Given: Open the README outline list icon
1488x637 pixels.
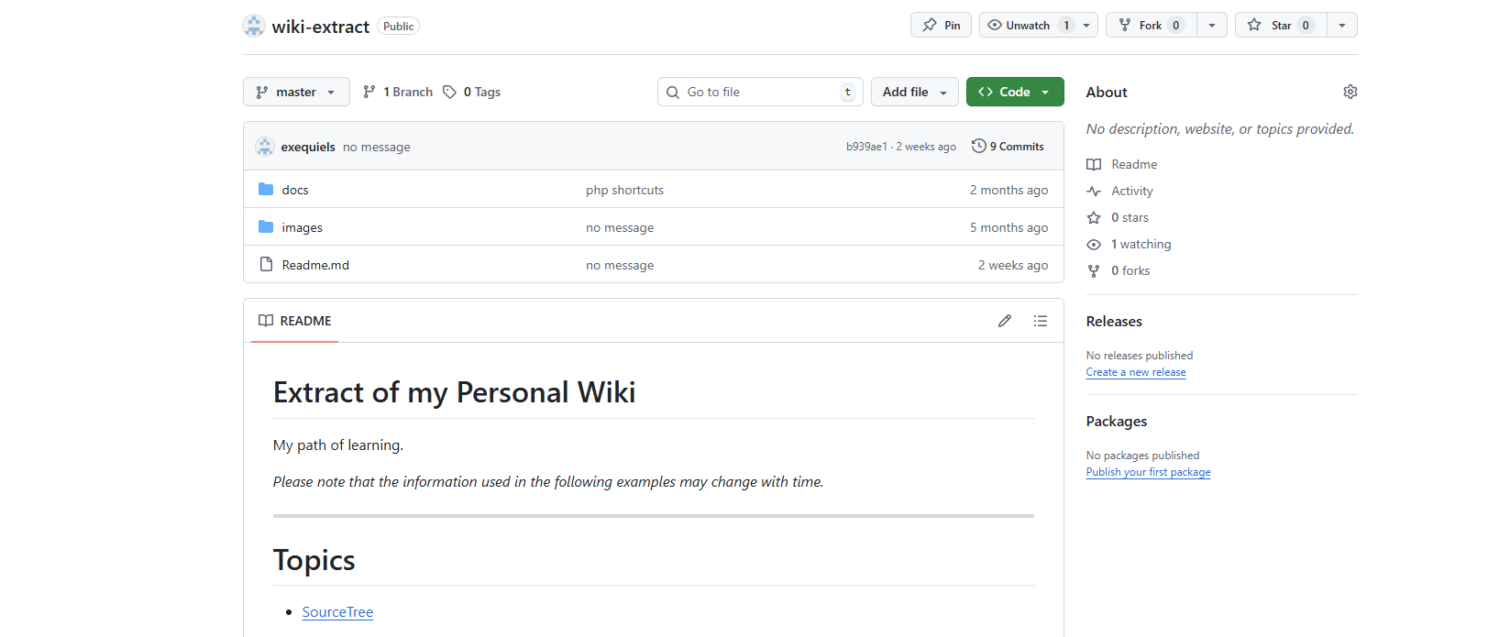Looking at the screenshot, I should pyautogui.click(x=1040, y=321).
